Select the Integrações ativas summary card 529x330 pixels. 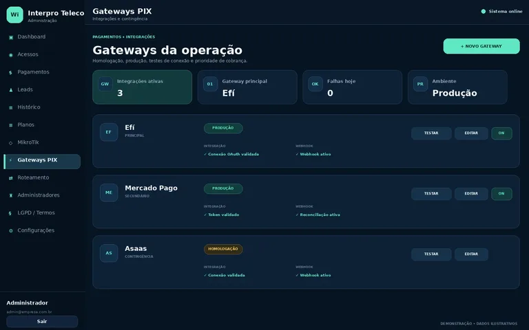click(x=142, y=87)
